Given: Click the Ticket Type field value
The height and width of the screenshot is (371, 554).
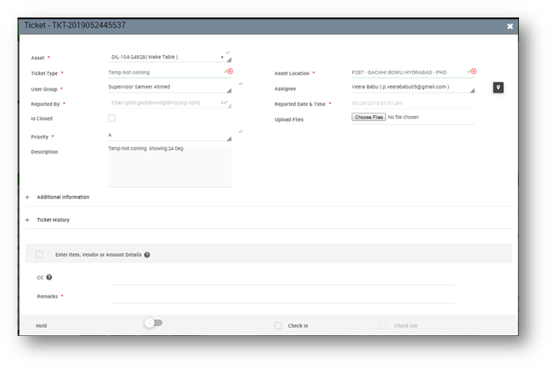Looking at the screenshot, I should 129,73.
